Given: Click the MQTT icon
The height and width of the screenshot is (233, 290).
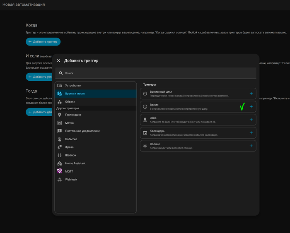Looking at the screenshot, I should point(60,171).
